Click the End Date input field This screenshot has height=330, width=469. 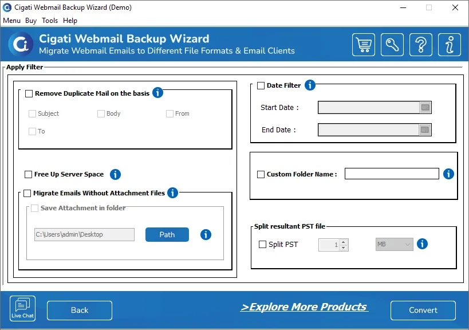point(369,130)
